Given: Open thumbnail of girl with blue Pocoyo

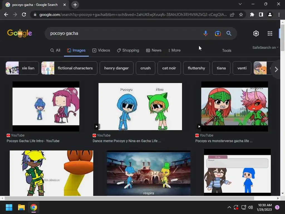Looking at the screenshot, I should [237, 172].
